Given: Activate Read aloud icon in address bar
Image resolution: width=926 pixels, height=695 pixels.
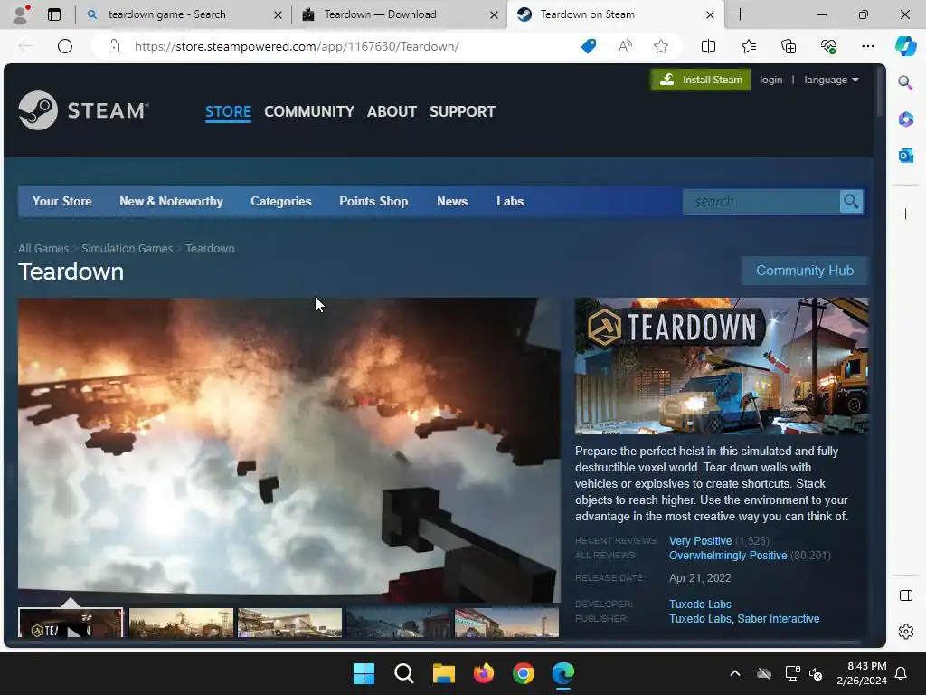Looking at the screenshot, I should coord(625,46).
